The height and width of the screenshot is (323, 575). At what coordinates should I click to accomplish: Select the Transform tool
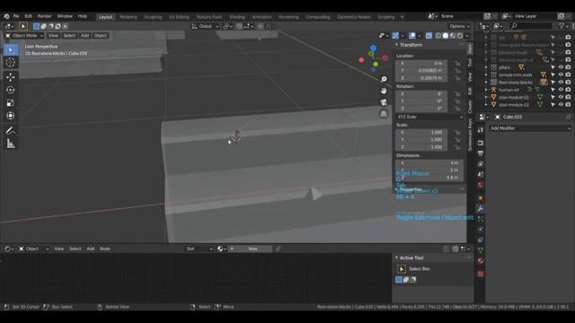click(11, 116)
